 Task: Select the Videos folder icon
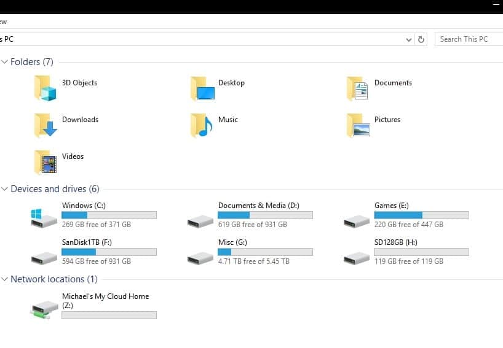click(x=46, y=162)
